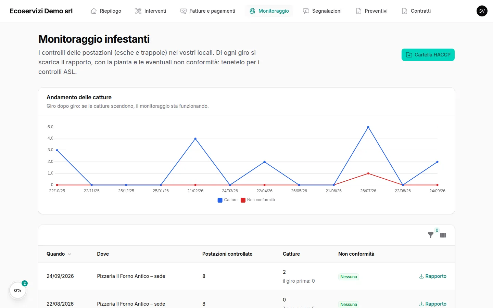Click the Postazioni controllate column header
This screenshot has height=308, width=493.
(x=227, y=254)
